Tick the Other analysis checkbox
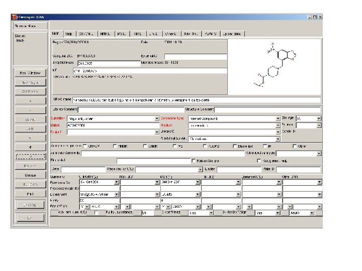 pyautogui.click(x=295, y=146)
